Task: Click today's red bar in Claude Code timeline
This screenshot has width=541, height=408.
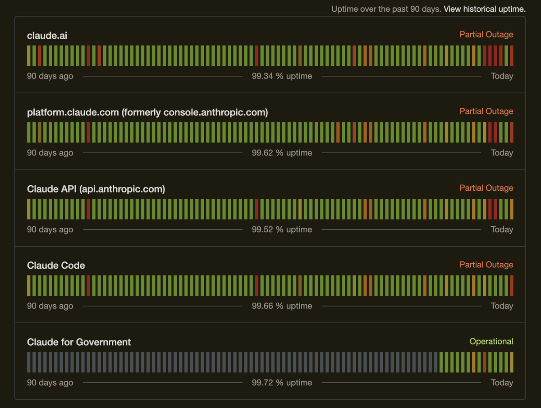Action: [x=512, y=286]
